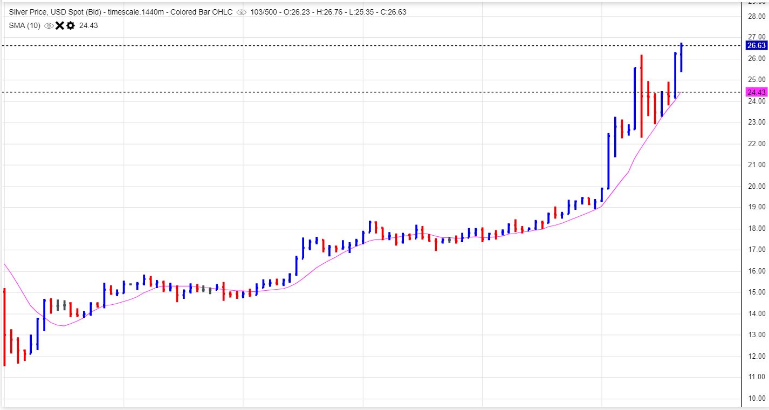Toggle visibility of the Silver Price OHLC series
769x410 pixels.
242,12
